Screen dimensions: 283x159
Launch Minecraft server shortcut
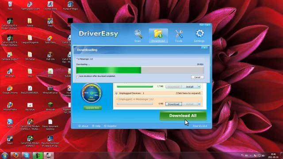(50, 90)
